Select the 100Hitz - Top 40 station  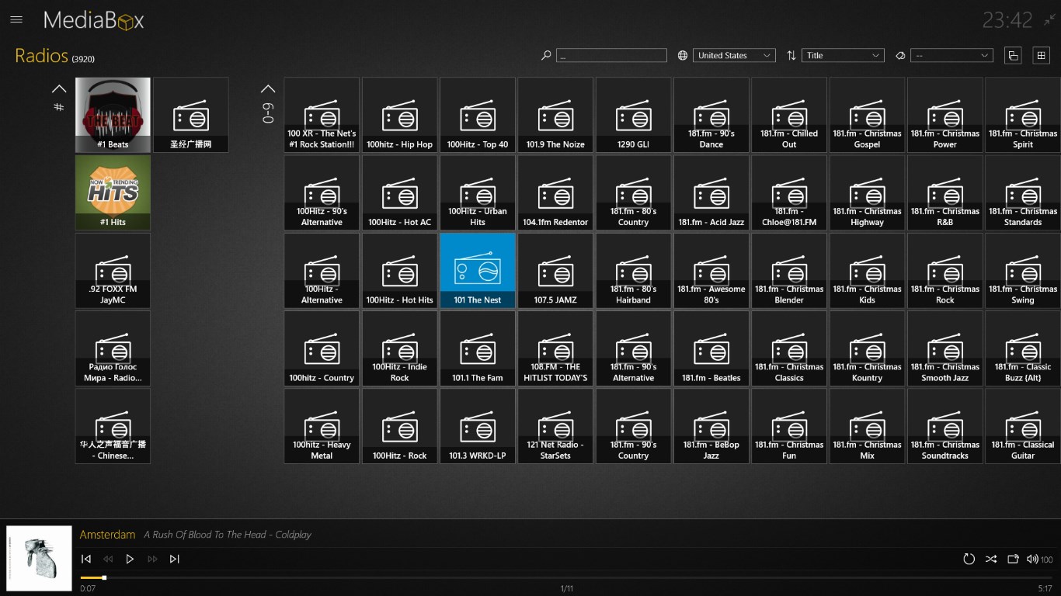478,115
